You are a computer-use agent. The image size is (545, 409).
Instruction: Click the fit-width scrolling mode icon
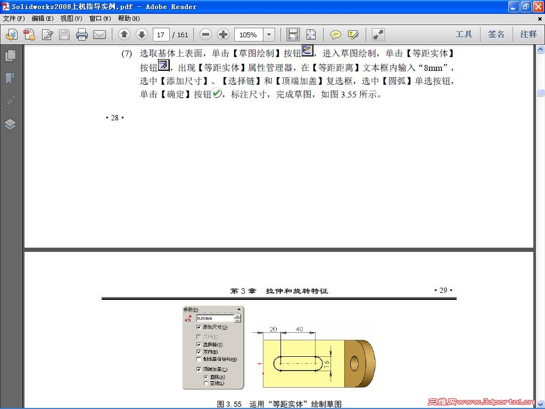(x=293, y=35)
